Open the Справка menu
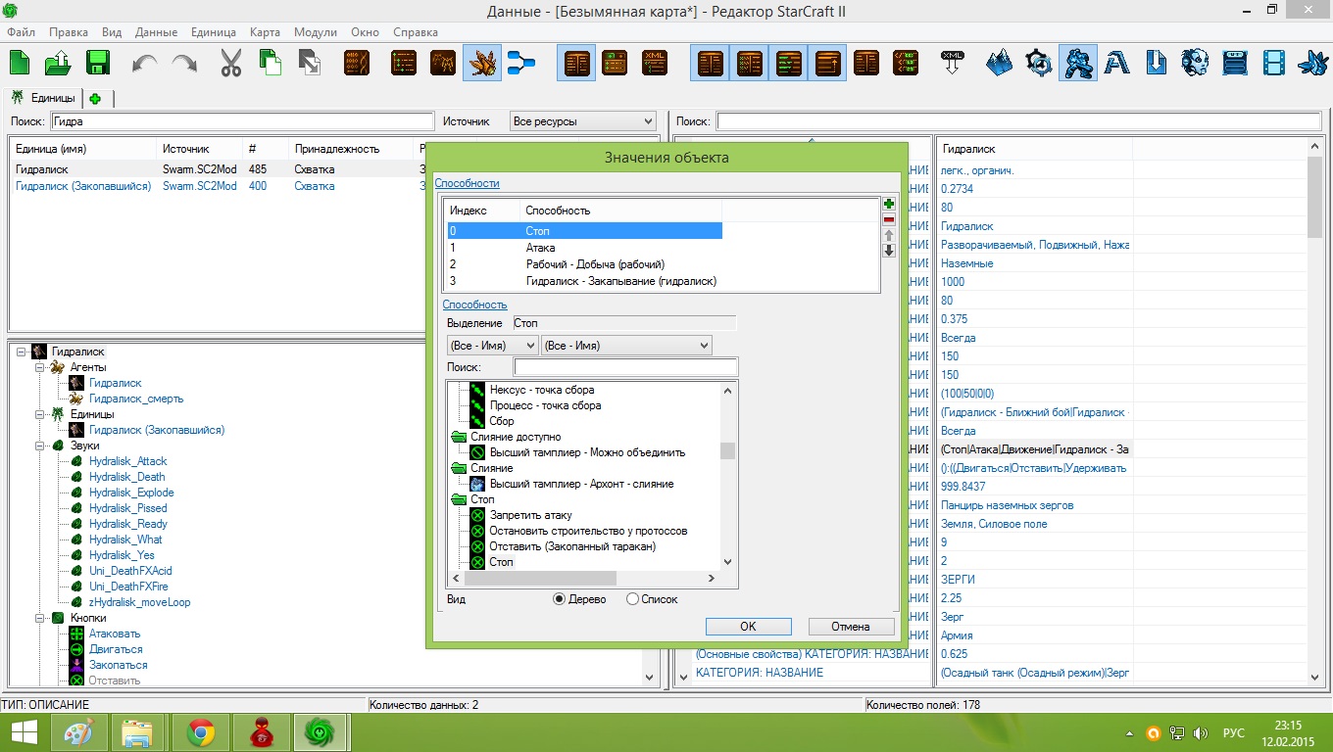Viewport: 1333px width, 752px height. [x=415, y=32]
